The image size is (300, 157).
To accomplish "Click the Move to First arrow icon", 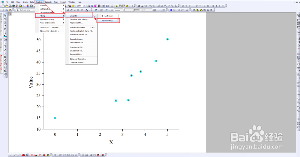I will (213, 6).
